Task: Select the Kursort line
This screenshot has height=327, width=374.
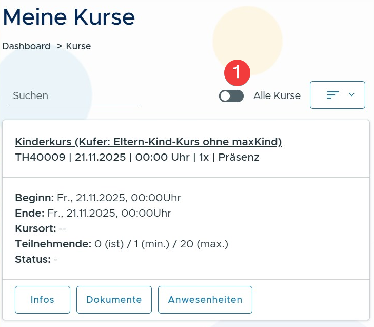Action: 41,228
